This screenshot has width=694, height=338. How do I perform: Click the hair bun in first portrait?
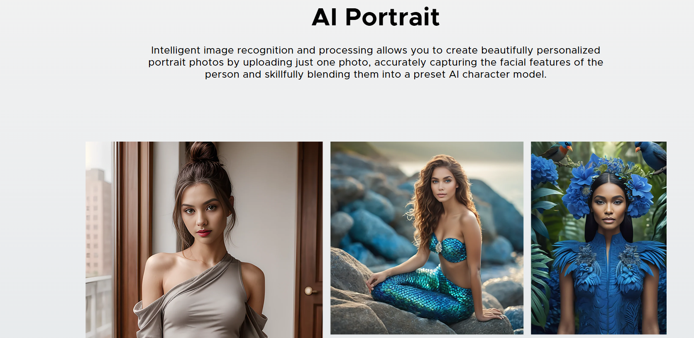[x=203, y=152]
